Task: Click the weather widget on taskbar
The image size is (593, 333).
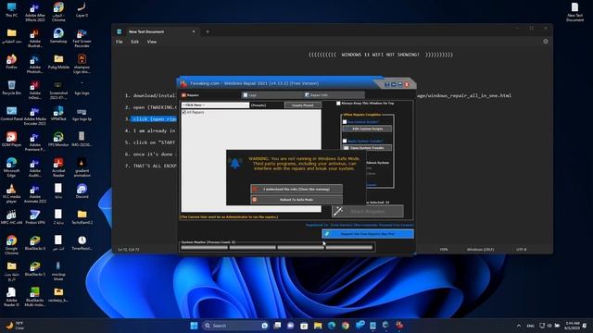Action: (x=15, y=326)
